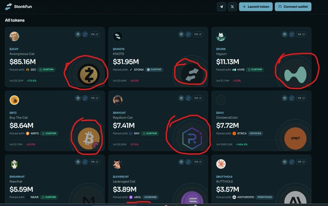
Task: Click the gift icon on $NEARKAT card
Action: point(78,162)
